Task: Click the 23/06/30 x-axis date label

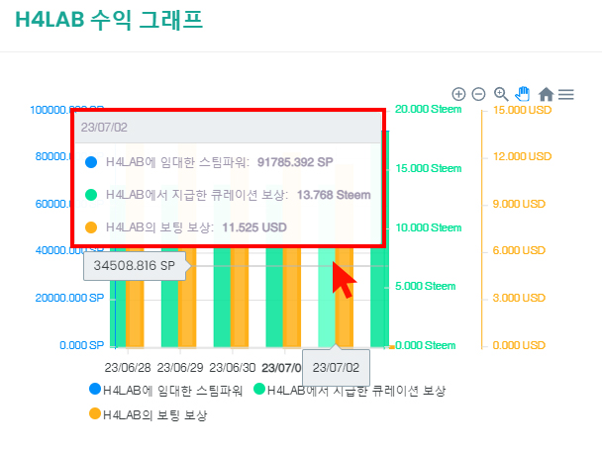Action: pos(232,368)
